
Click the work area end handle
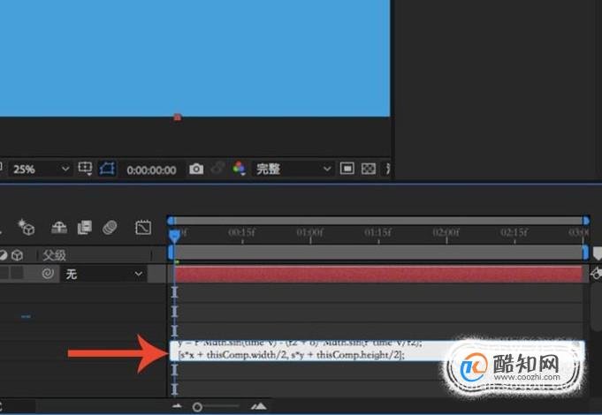coord(585,253)
